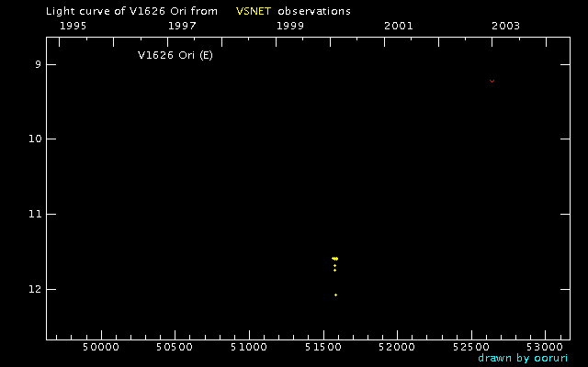
Task: Click the 1999 year label on top axis
Action: 290,26
